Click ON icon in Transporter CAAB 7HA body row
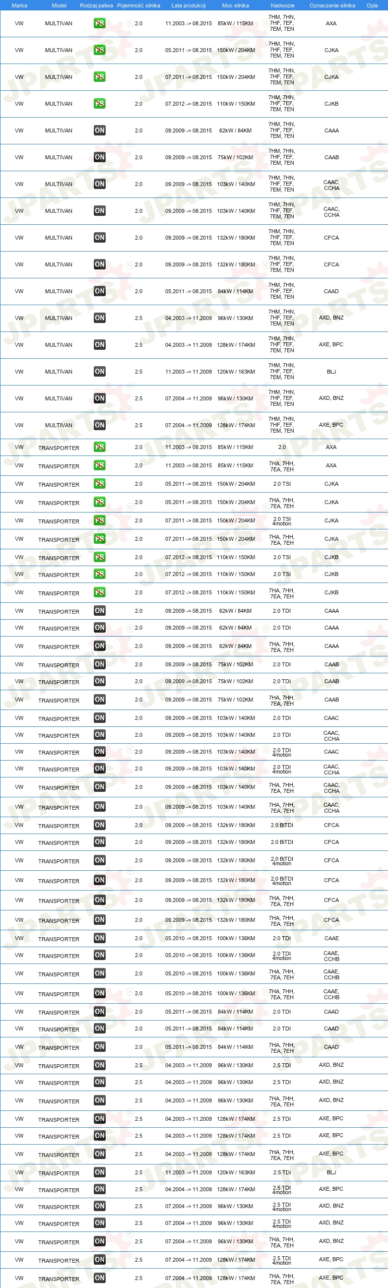388x1288 pixels. pos(100,700)
